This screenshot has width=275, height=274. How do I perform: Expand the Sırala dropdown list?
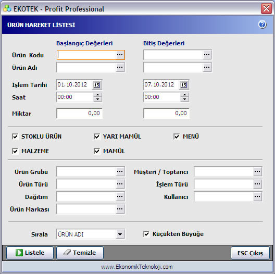click(x=120, y=234)
